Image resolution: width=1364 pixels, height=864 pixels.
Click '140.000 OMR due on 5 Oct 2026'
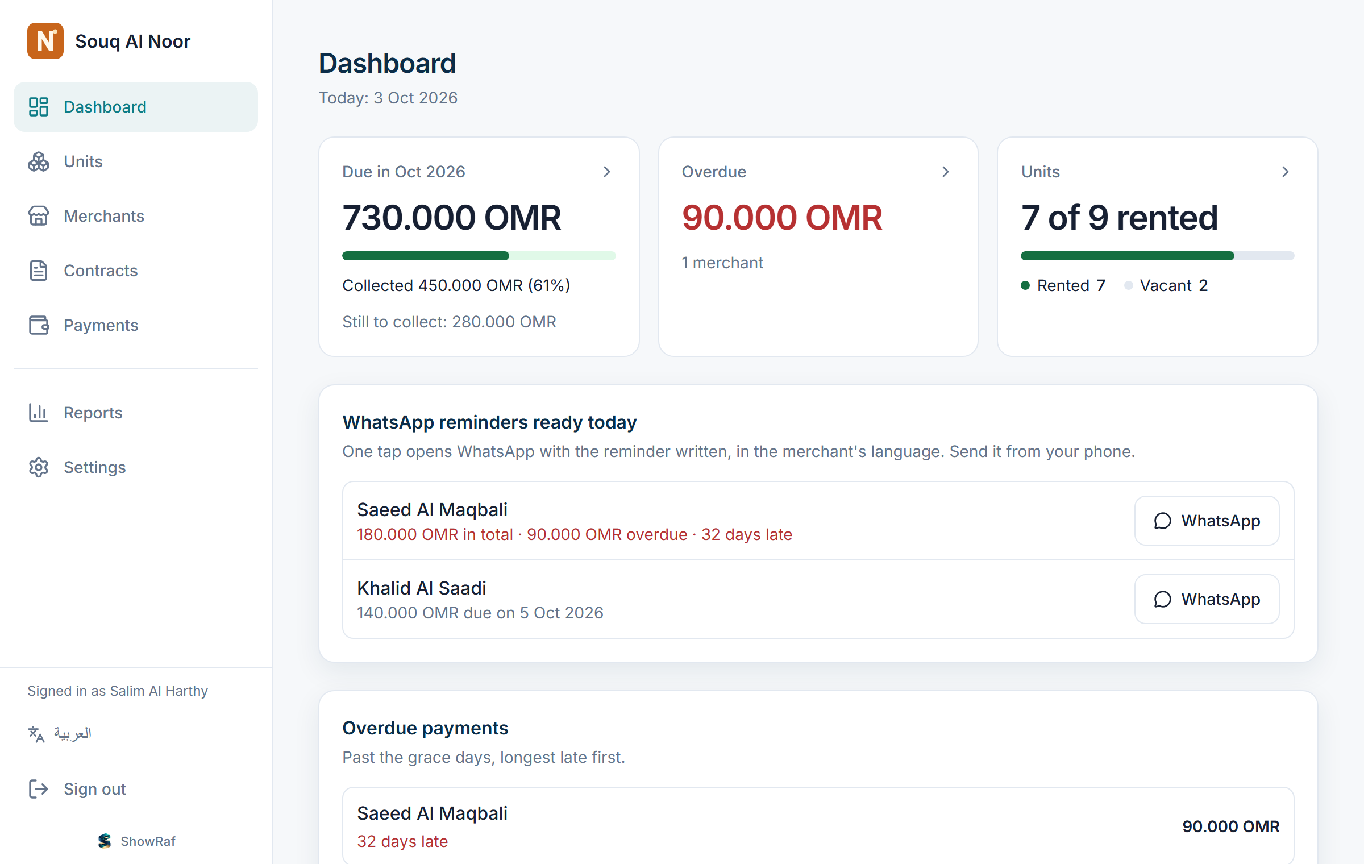point(480,613)
